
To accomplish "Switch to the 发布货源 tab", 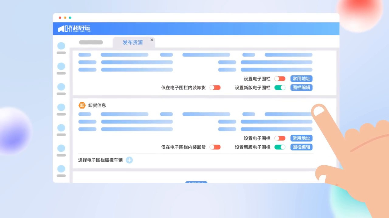I will coord(133,42).
